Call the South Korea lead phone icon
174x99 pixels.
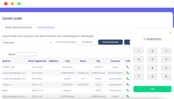(128, 90)
